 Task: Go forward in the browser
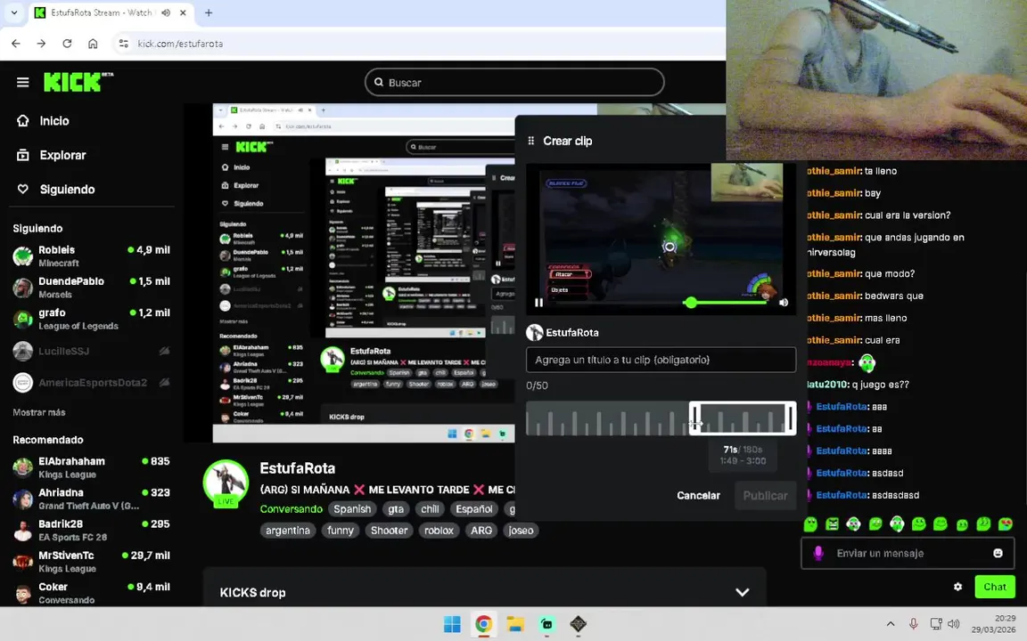(x=41, y=43)
